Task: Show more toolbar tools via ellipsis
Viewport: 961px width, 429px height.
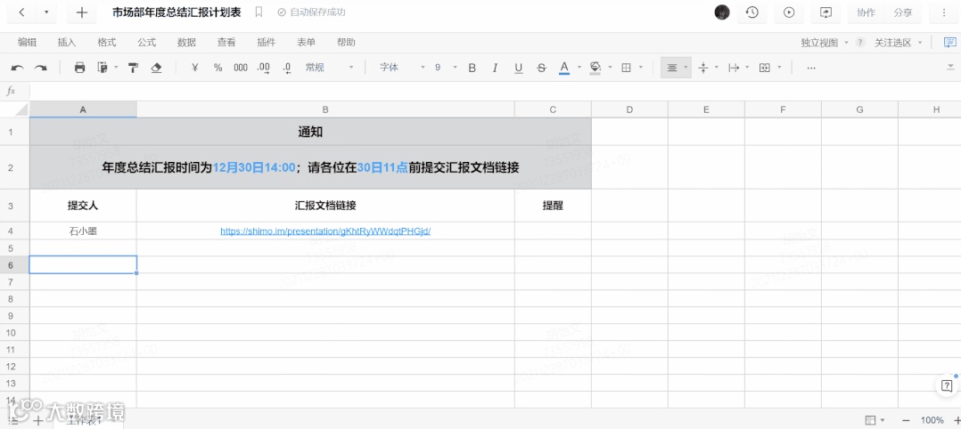Action: click(811, 68)
